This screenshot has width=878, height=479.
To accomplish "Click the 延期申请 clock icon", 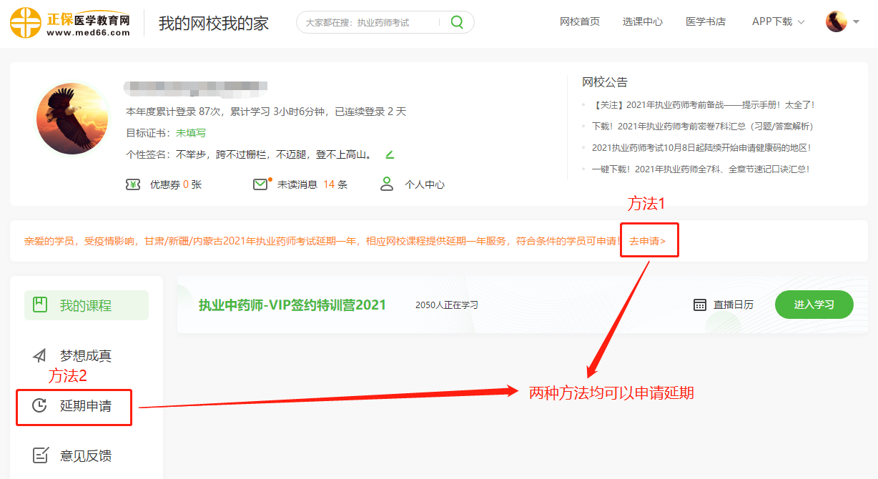I will coord(39,406).
